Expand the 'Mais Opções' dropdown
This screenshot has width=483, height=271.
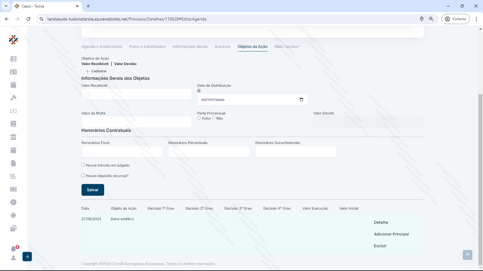pos(287,47)
